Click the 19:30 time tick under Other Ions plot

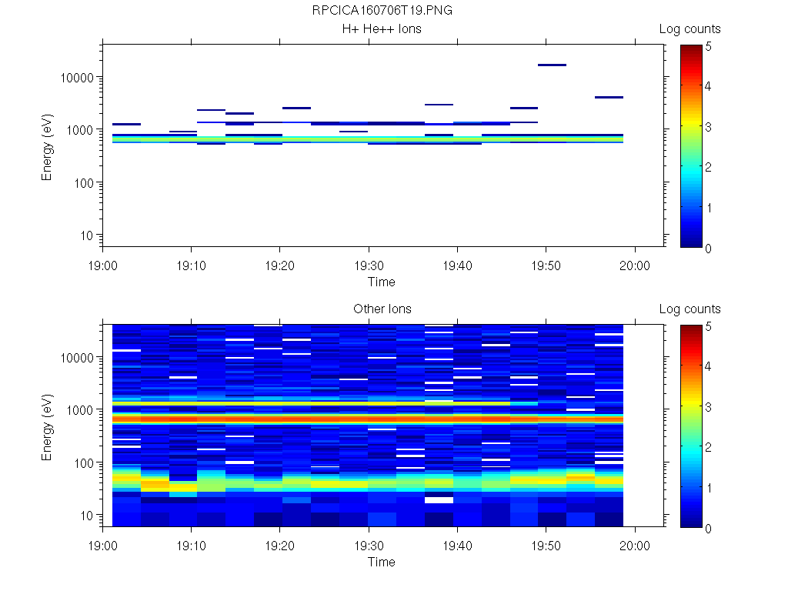click(369, 546)
